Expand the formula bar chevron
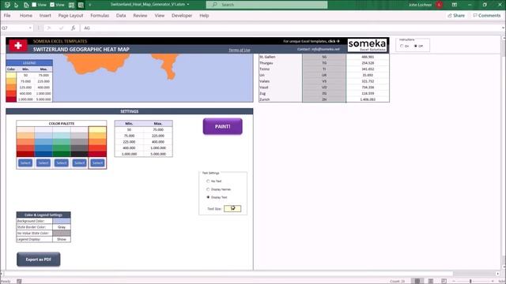The height and width of the screenshot is (284, 506). 503,28
